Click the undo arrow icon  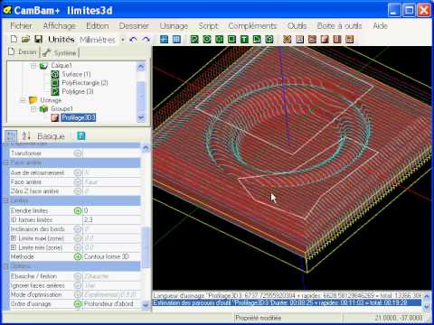pos(133,40)
